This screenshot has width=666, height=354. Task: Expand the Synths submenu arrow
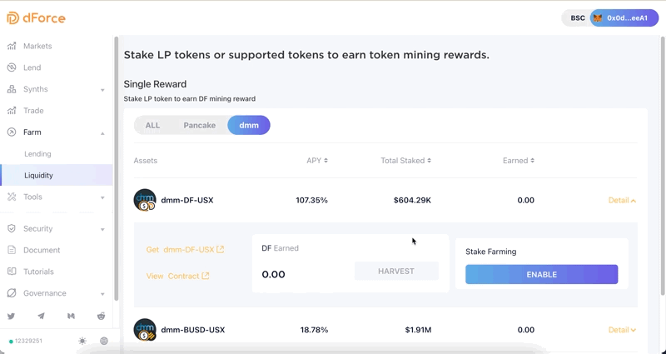pos(102,90)
